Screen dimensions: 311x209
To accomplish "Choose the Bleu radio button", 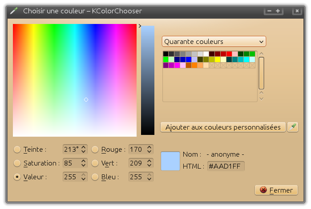I will 95,177.
